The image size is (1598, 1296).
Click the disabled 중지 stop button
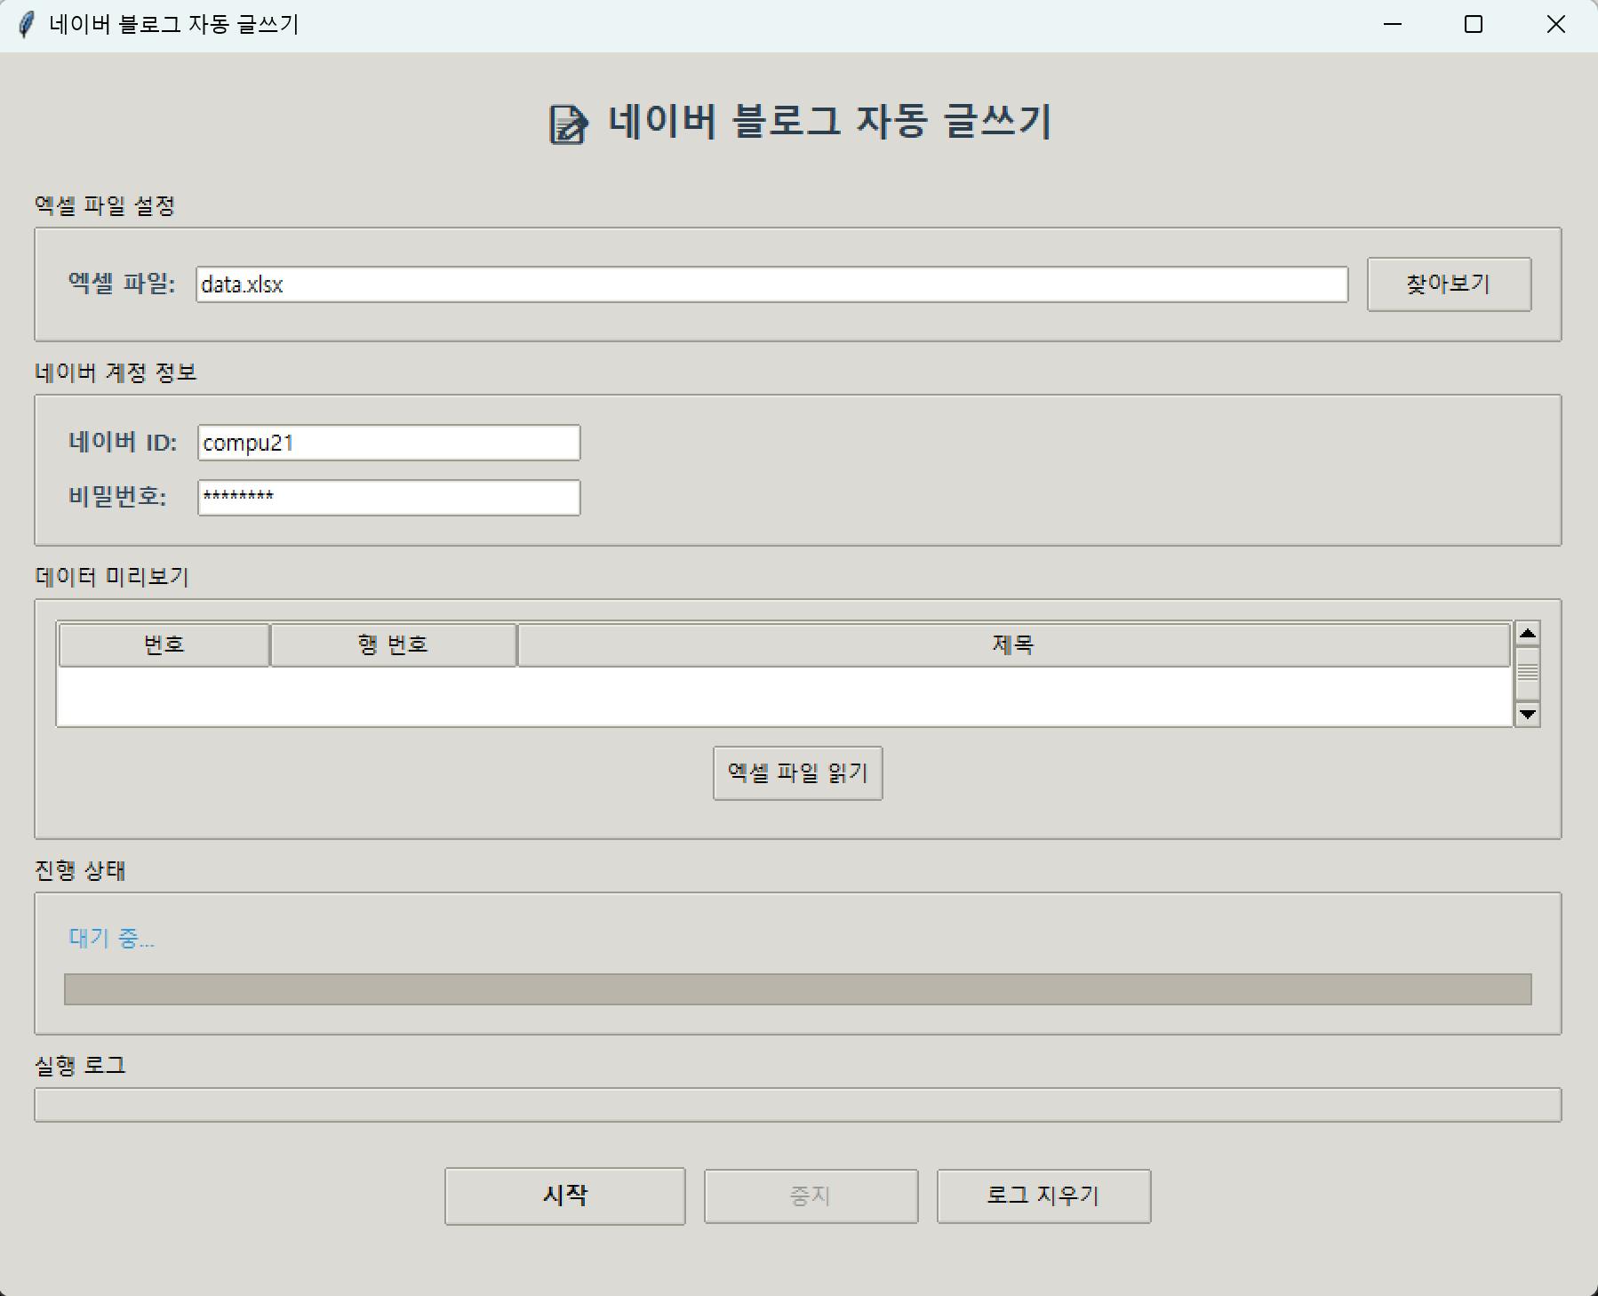811,1196
